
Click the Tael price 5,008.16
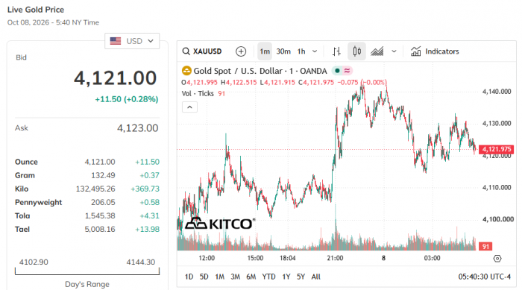[100, 229]
